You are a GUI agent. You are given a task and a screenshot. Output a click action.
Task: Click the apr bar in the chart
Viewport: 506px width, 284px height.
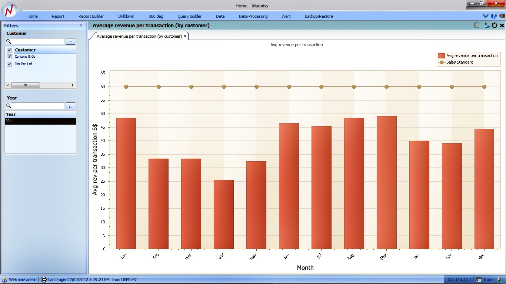[x=224, y=214]
